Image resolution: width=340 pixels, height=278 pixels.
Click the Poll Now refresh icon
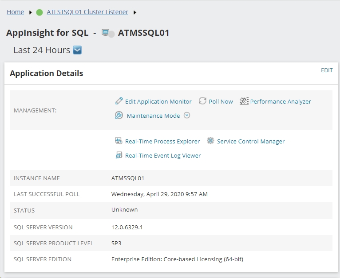pyautogui.click(x=202, y=101)
